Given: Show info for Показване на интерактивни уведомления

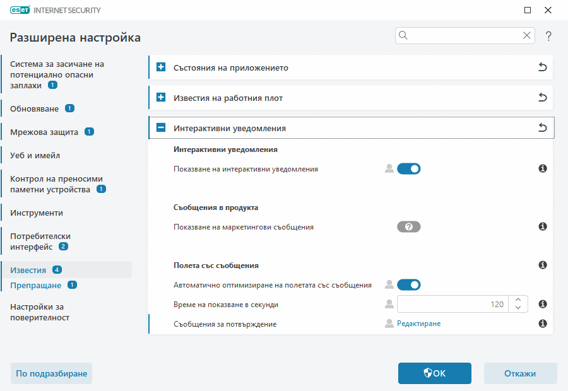Looking at the screenshot, I should click(542, 168).
